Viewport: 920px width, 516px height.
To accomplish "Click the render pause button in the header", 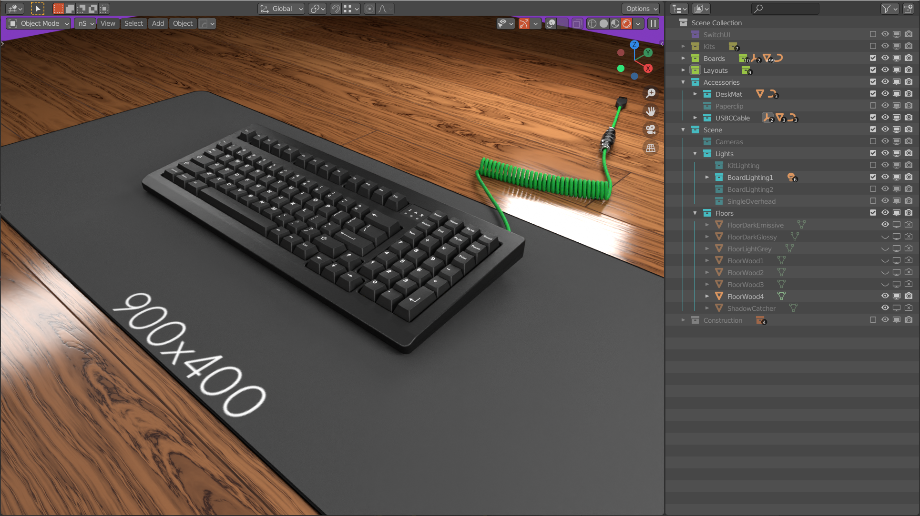I will 654,23.
